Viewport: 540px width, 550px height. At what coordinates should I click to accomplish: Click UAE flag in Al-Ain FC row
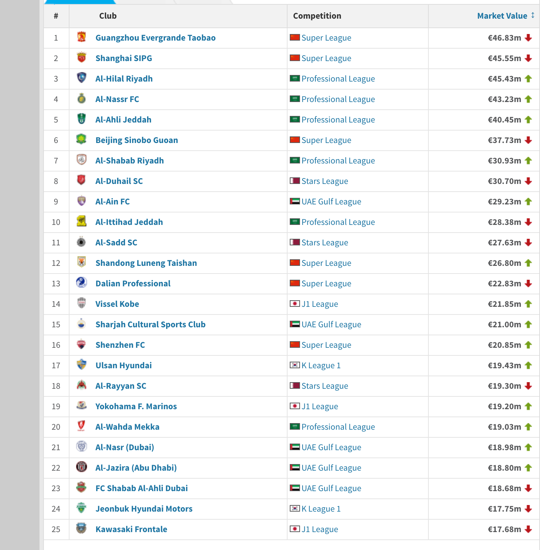point(295,201)
